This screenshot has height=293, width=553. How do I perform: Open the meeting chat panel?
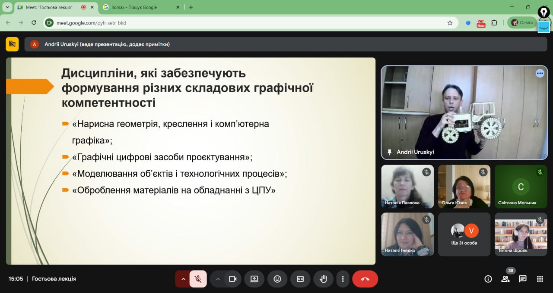pyautogui.click(x=522, y=279)
